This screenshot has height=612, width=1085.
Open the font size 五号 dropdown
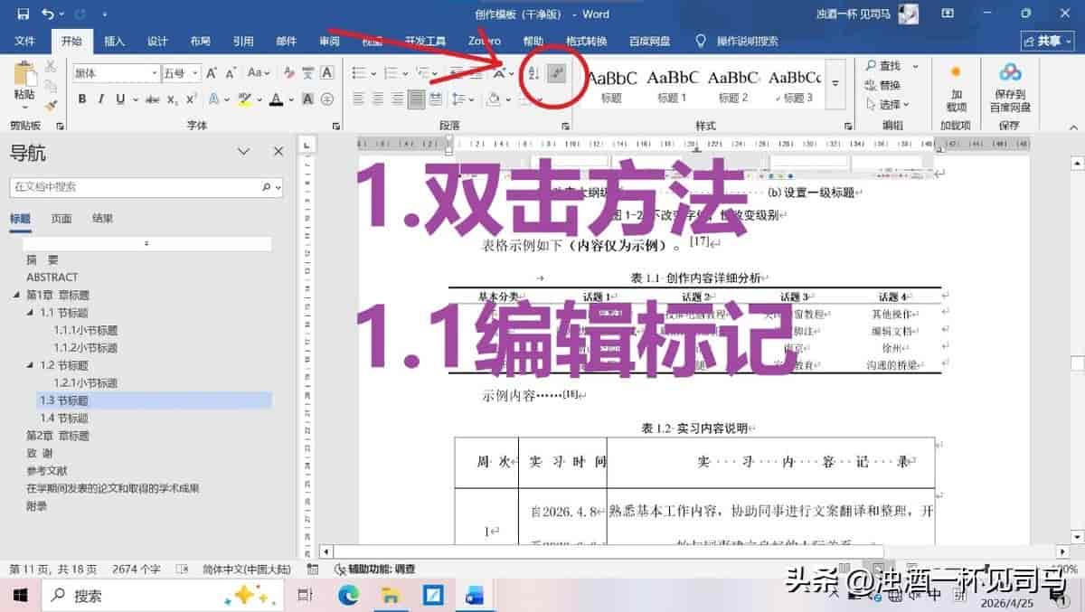click(x=193, y=73)
